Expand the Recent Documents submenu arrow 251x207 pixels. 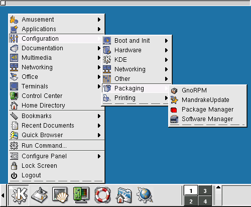pyautogui.click(x=99, y=126)
